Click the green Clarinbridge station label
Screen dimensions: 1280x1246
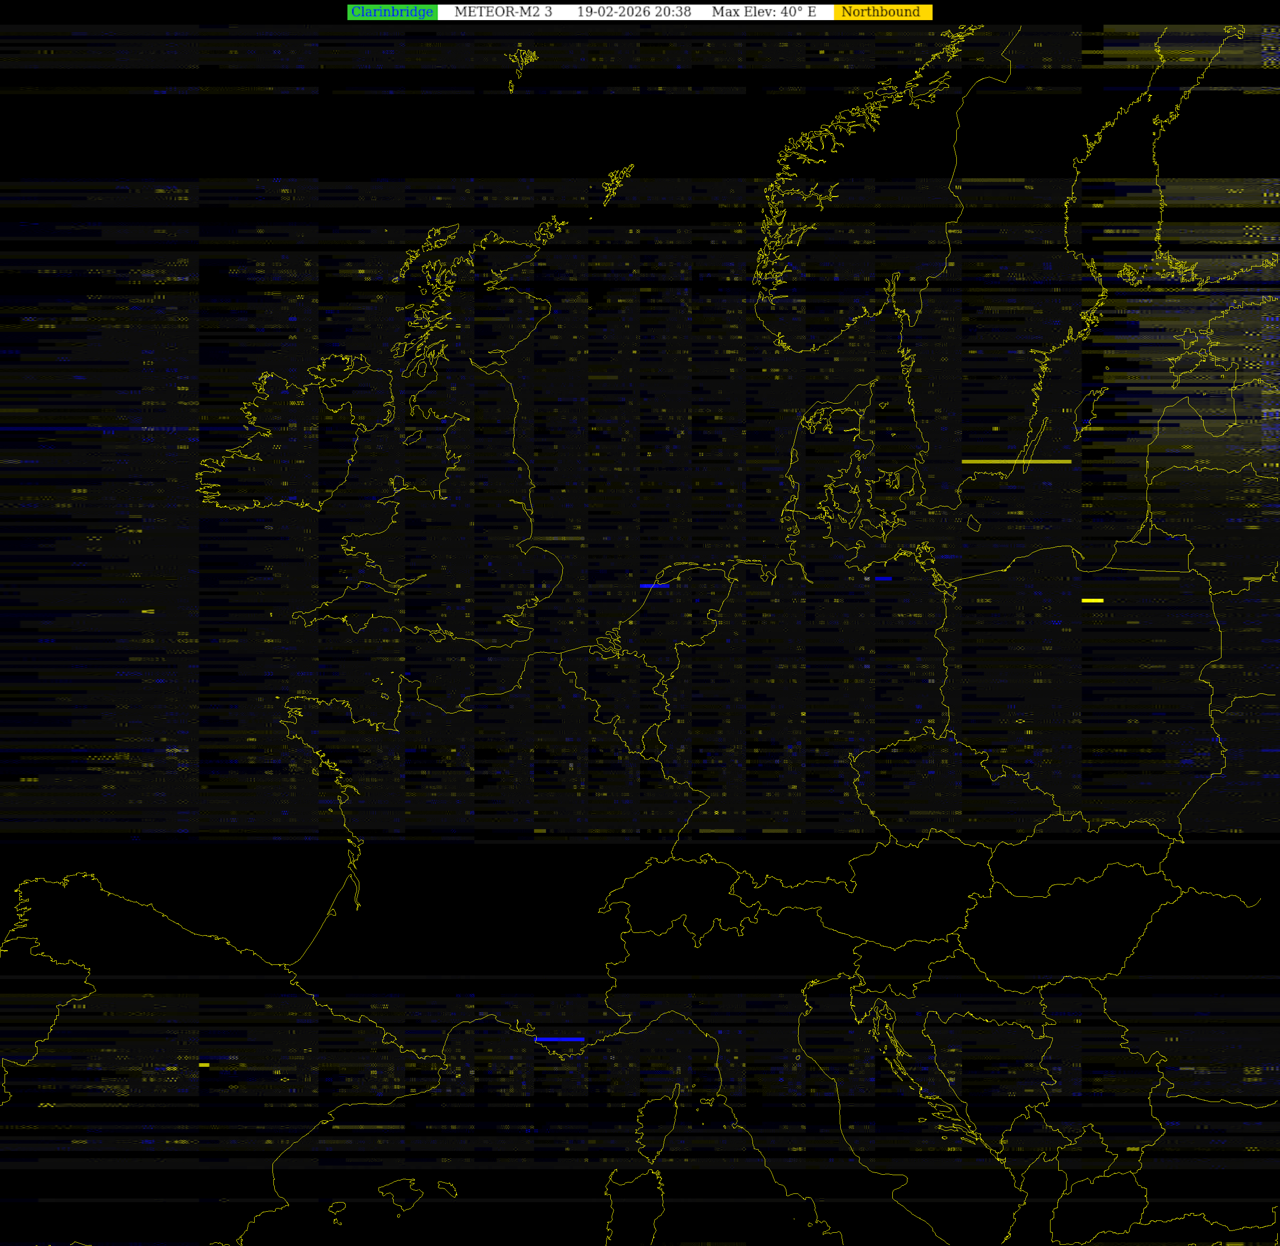pos(392,12)
